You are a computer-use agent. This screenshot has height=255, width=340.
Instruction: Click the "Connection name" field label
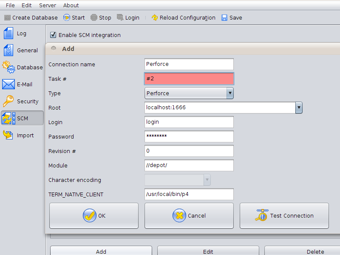pos(72,65)
